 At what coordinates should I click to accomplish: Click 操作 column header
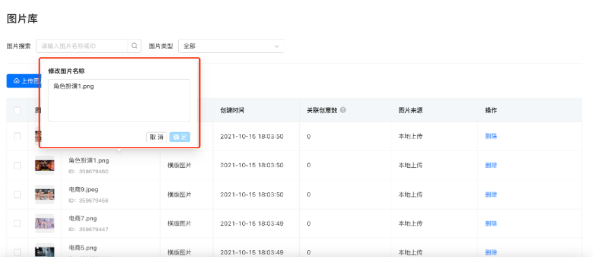coord(491,110)
